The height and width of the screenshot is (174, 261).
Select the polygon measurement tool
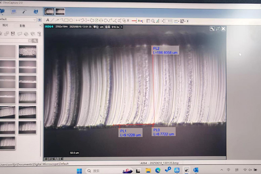92,21
